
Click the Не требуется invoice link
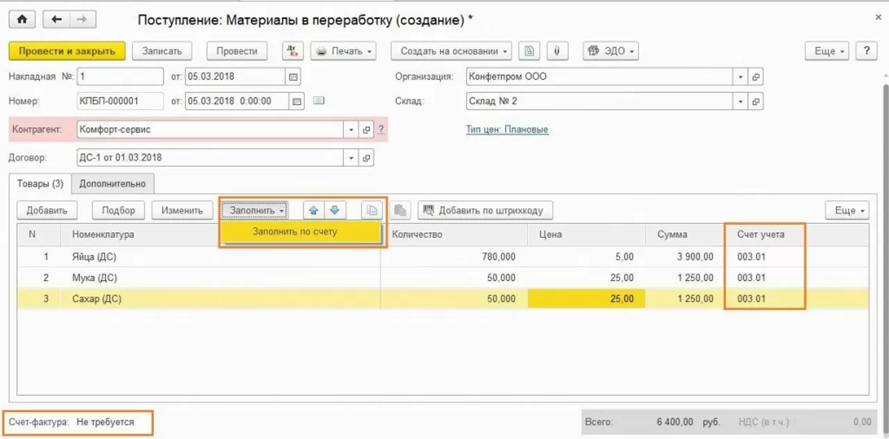(106, 422)
